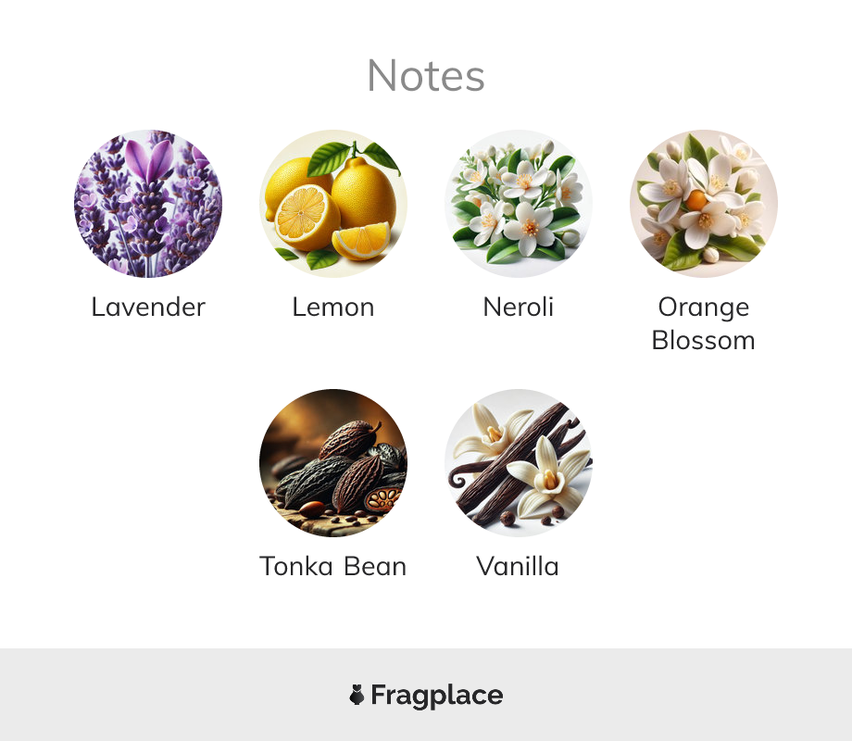Viewport: 852px width, 741px height.
Task: Click the halved lemon in Lemon image
Action: [x=306, y=217]
